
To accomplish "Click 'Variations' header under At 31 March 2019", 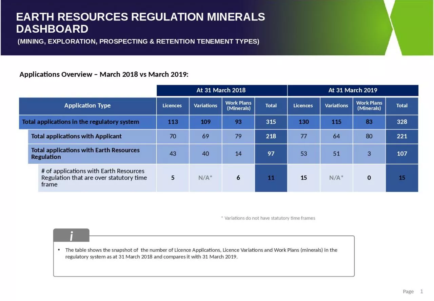I will tap(336, 106).
